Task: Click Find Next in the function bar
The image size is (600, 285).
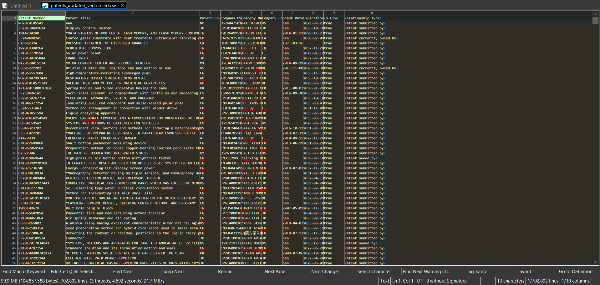Action: pos(123,272)
